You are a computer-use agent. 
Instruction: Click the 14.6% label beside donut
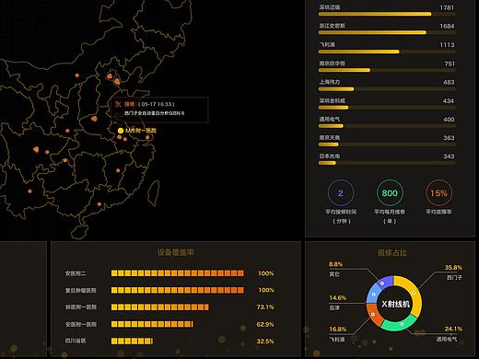tap(337, 298)
